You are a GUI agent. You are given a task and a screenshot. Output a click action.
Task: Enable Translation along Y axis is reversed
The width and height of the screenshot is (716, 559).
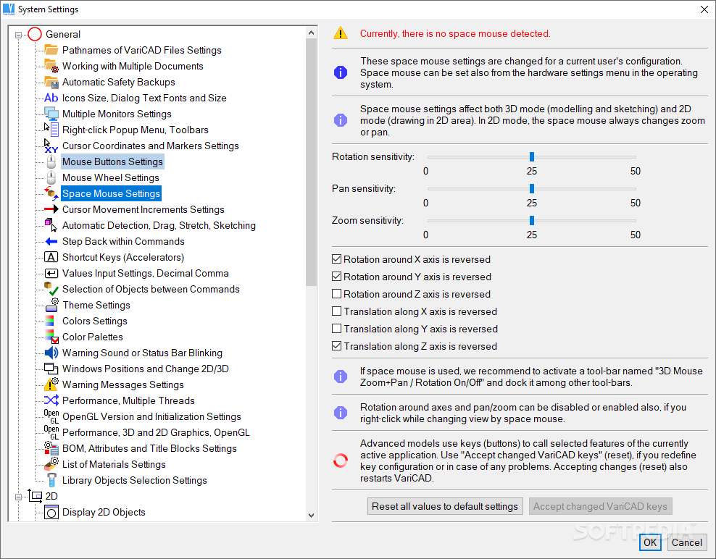(x=336, y=329)
